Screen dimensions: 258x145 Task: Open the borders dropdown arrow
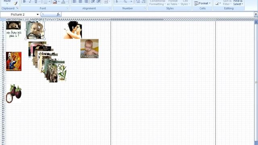pyautogui.click(x=49, y=2)
